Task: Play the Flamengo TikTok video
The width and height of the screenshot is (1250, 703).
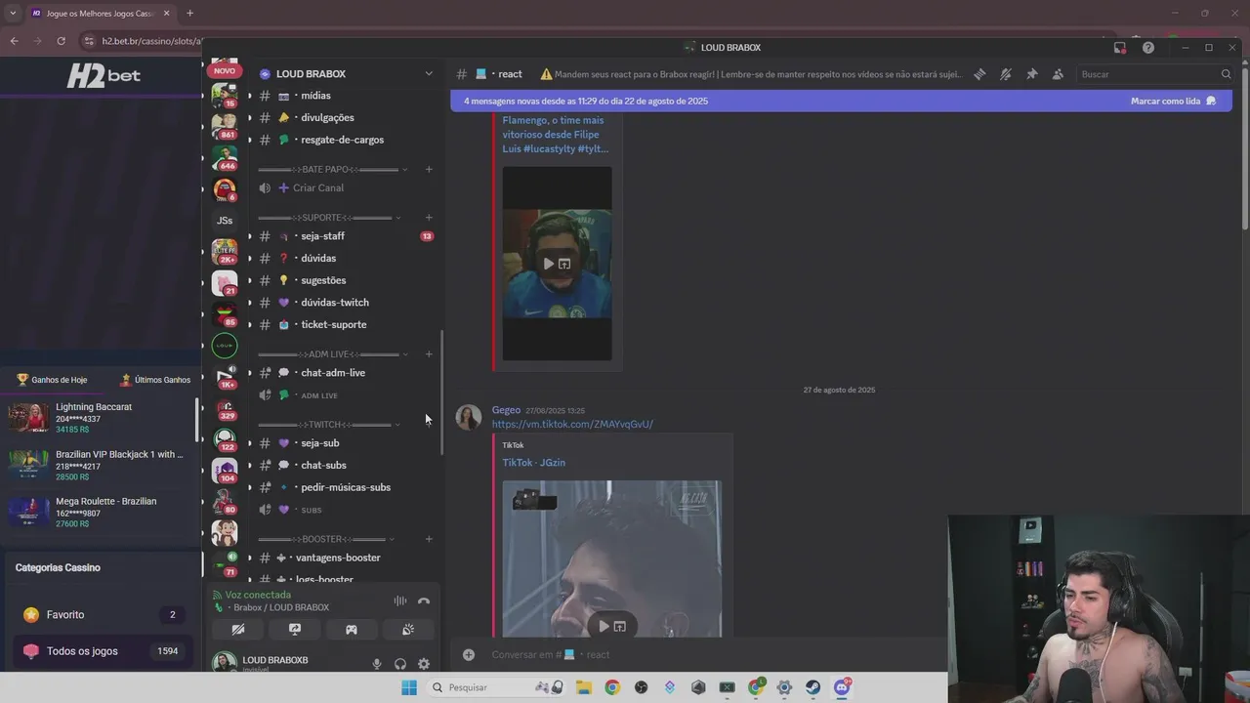Action: point(549,264)
